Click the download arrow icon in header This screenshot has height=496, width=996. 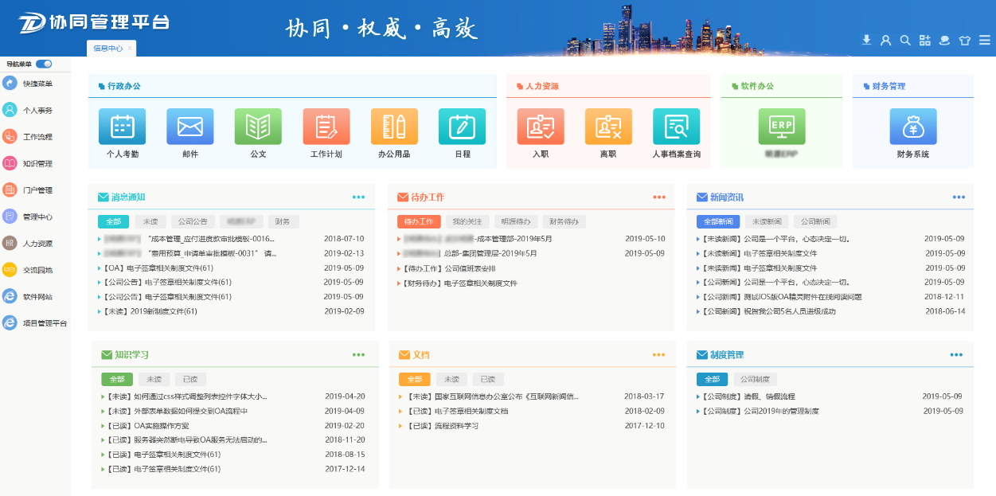[866, 40]
